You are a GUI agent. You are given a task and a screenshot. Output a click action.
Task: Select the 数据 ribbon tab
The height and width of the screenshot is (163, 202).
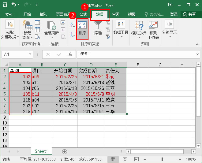tap(99, 14)
